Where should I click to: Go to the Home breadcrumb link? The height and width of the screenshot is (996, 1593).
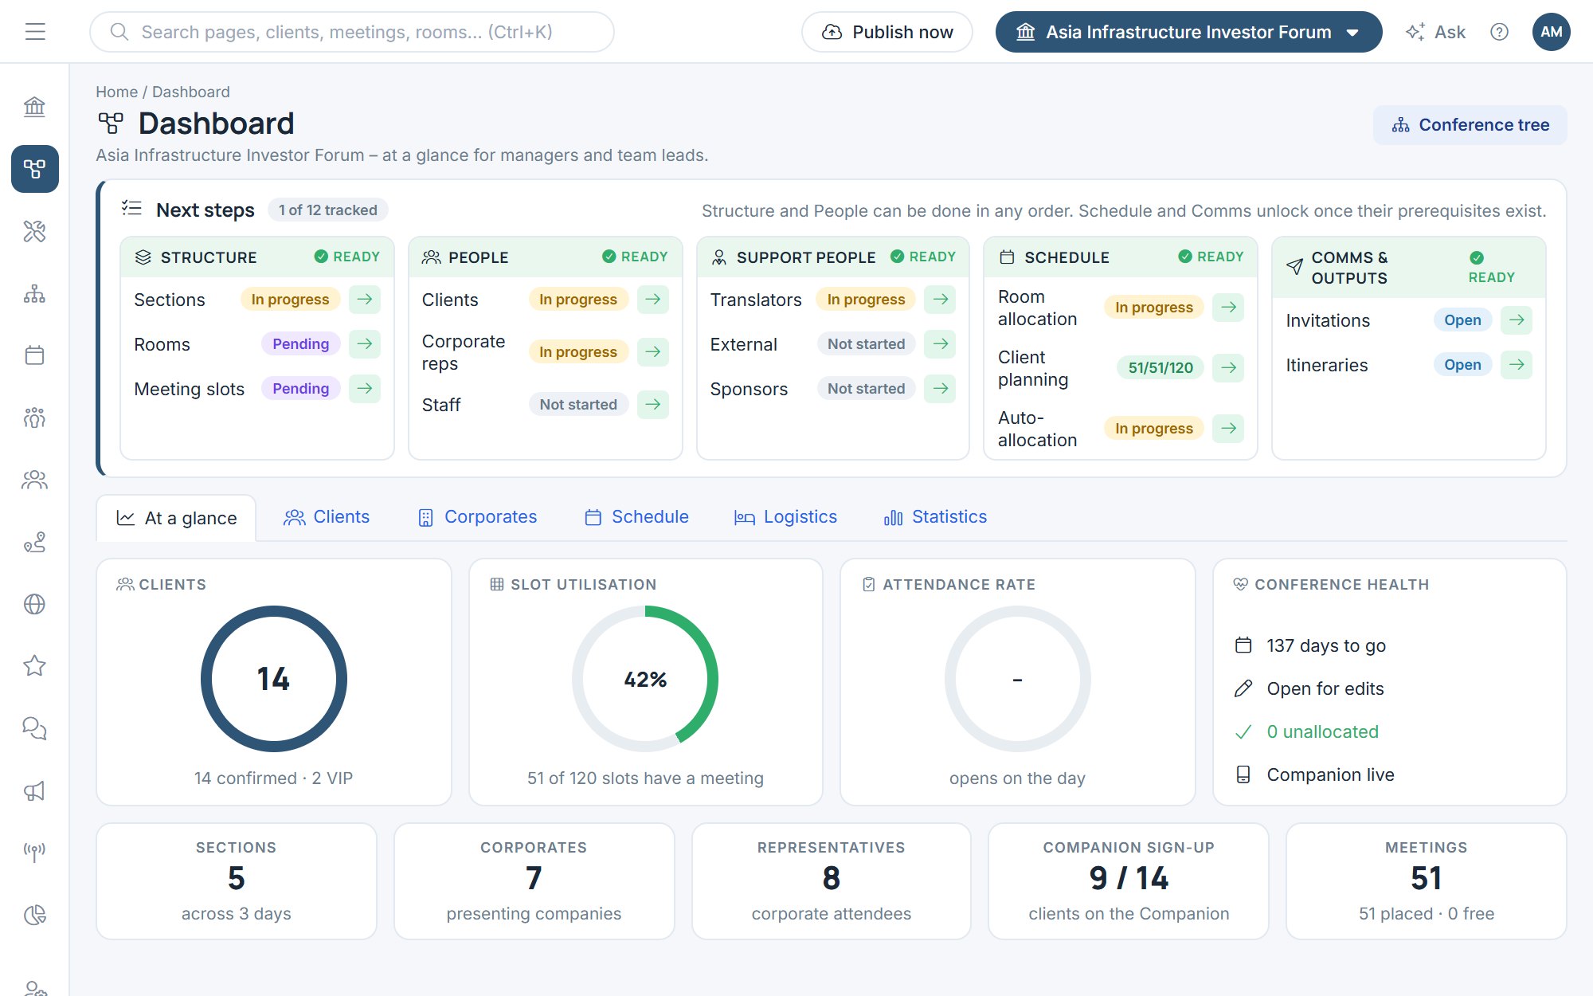click(x=116, y=92)
